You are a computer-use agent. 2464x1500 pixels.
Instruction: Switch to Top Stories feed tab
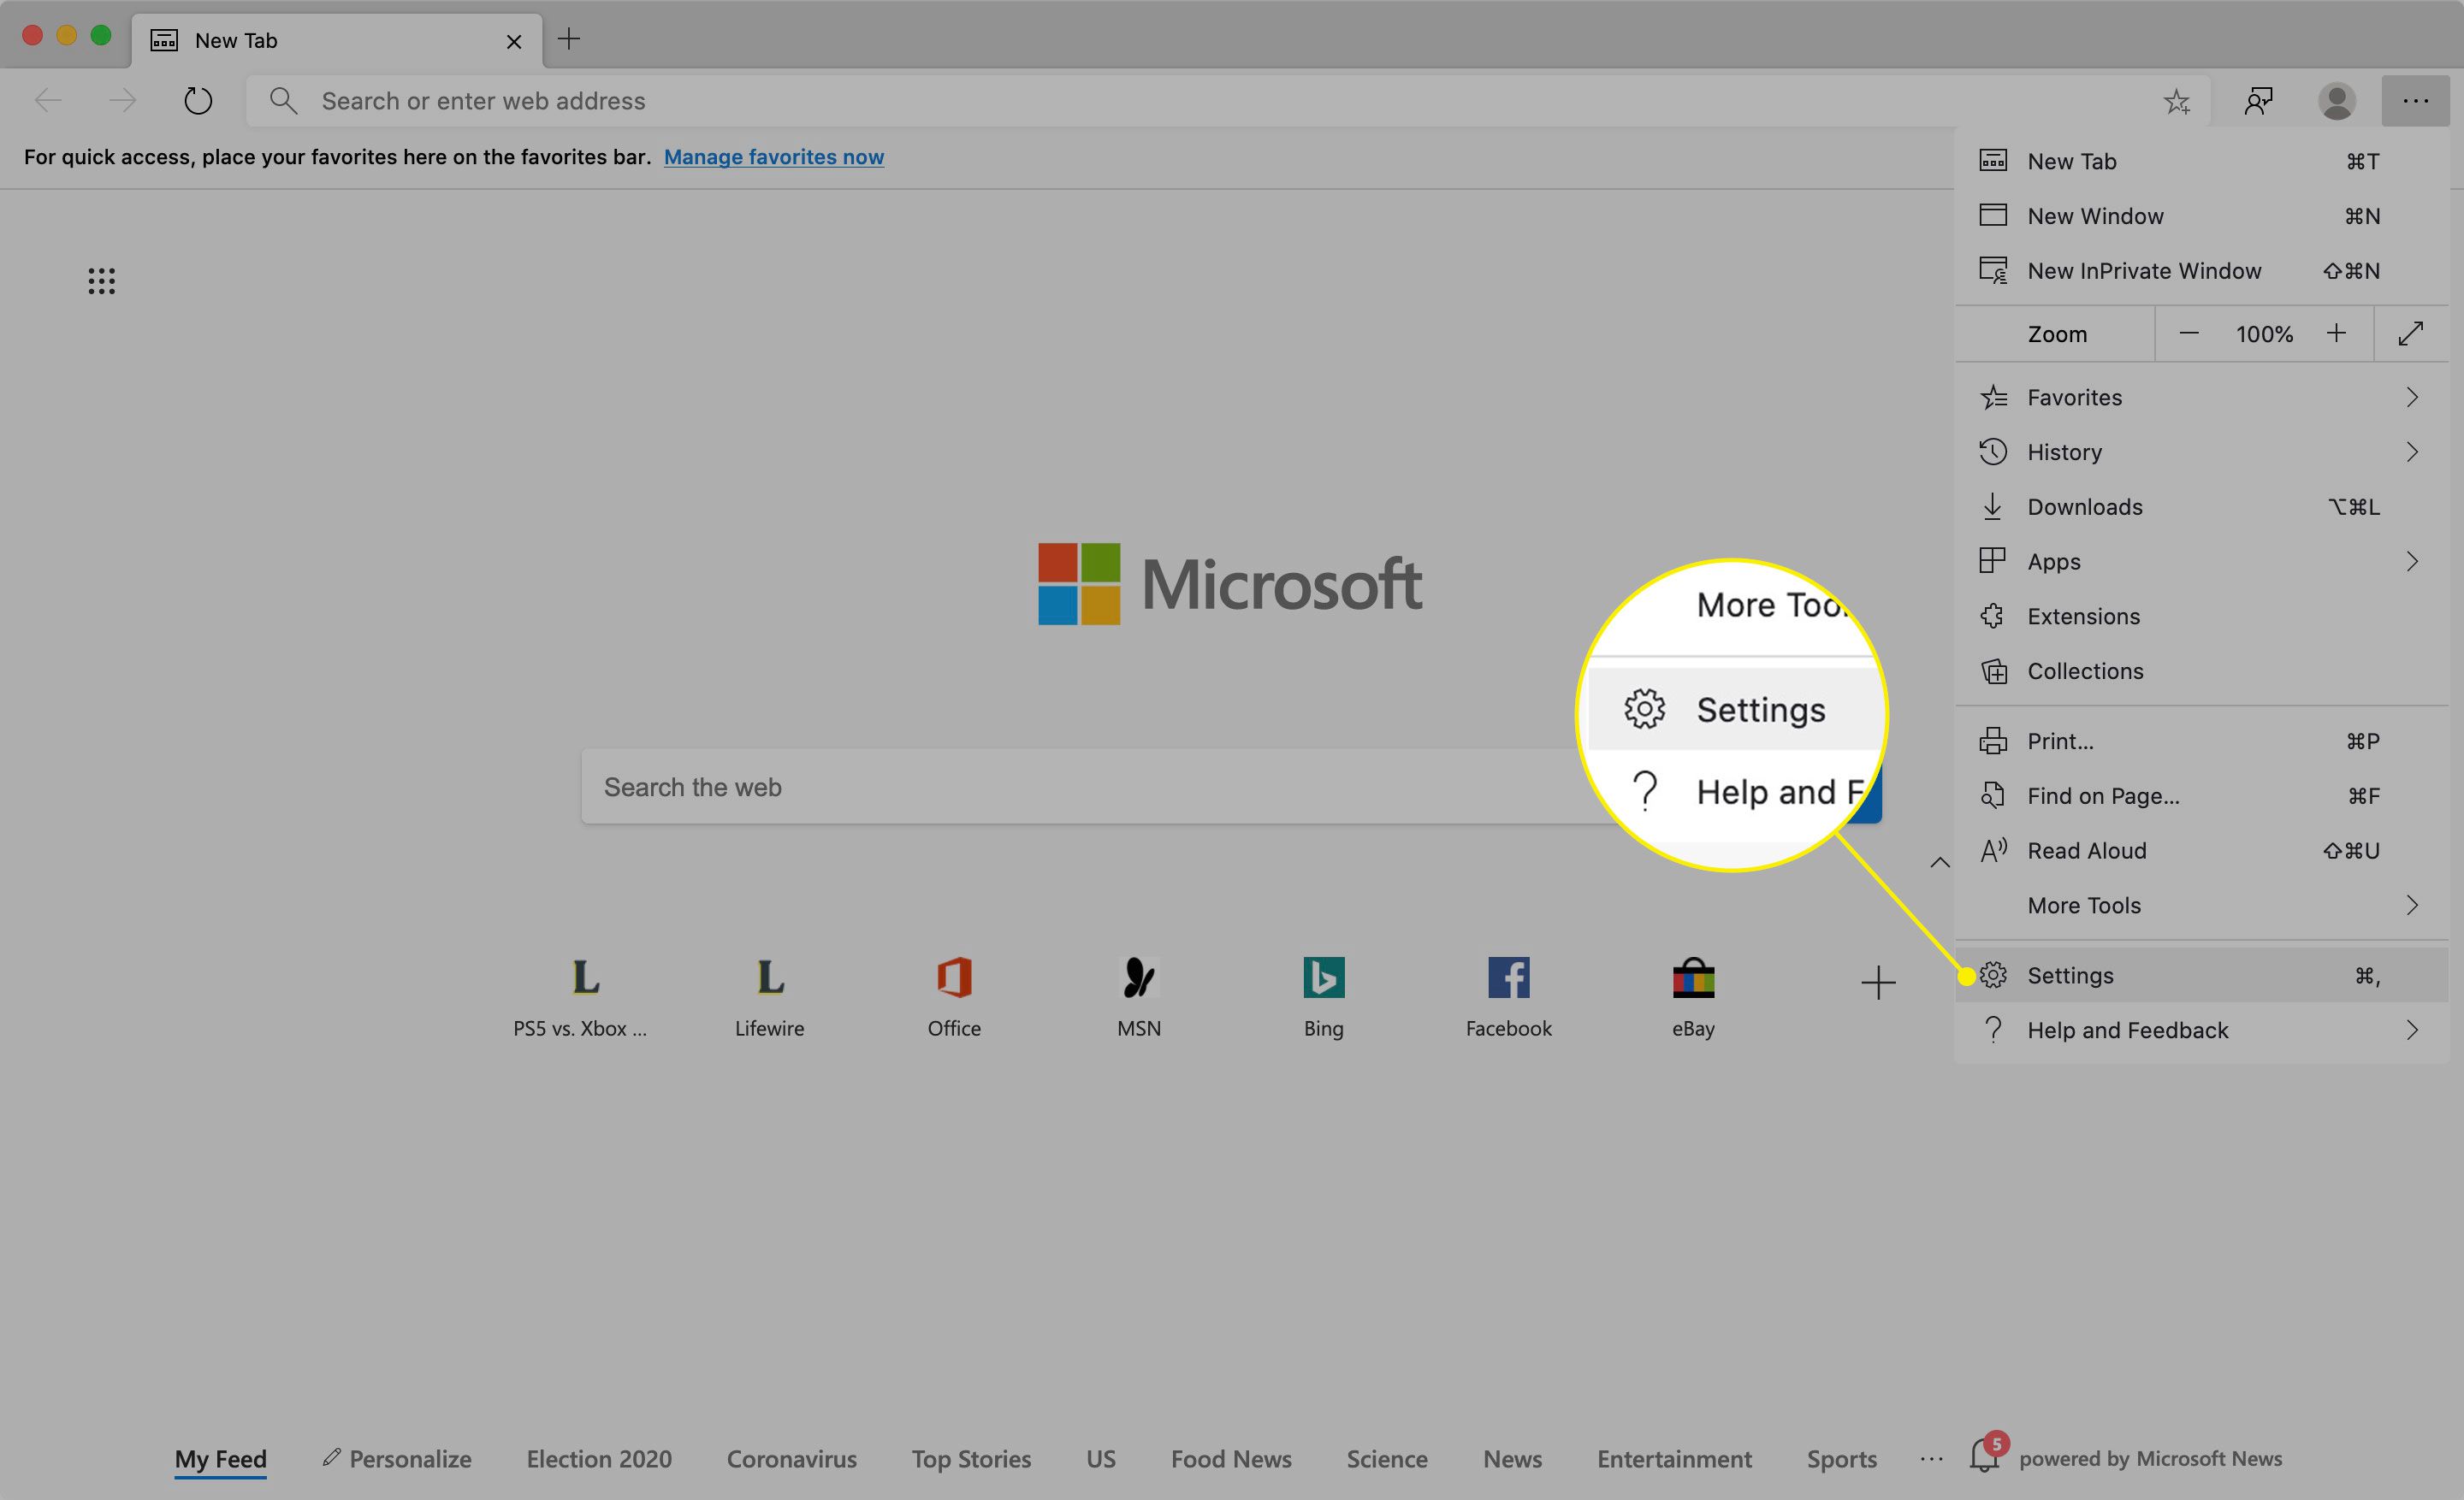pyautogui.click(x=971, y=1459)
